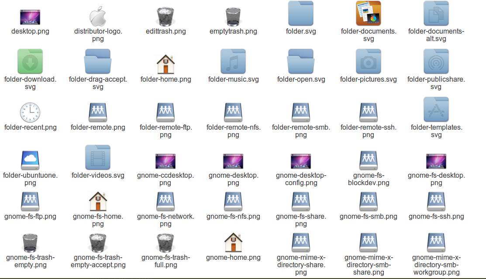Click the "folder-recent.png" file name
Image resolution: width=486 pixels, height=279 pixels.
31,127
